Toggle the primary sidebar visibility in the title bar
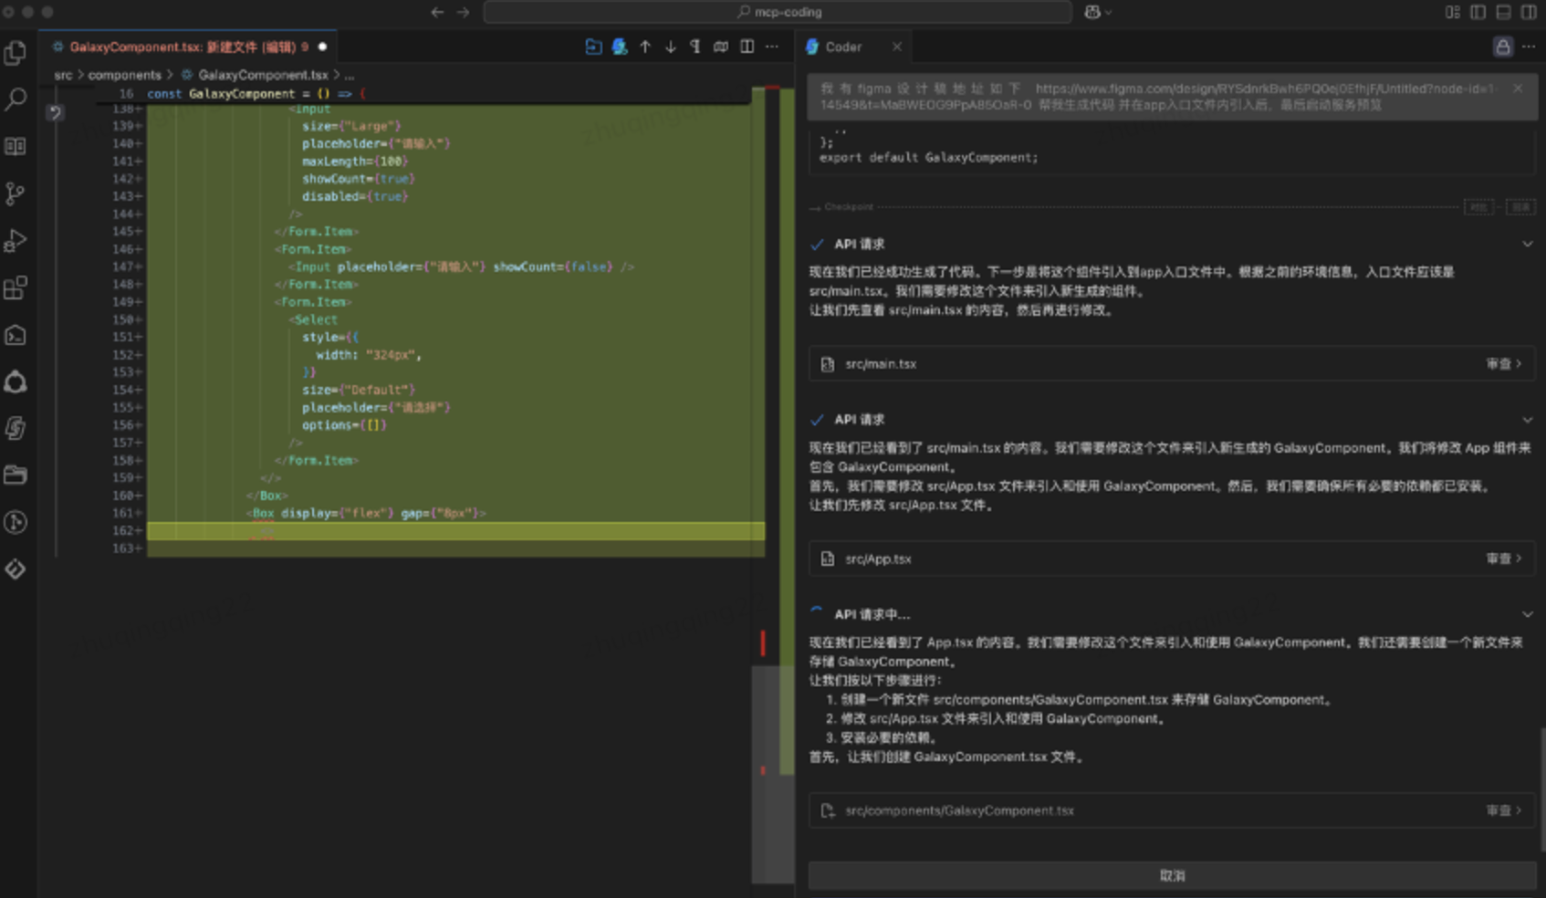Screen dimensions: 1546x898 coord(1478,12)
